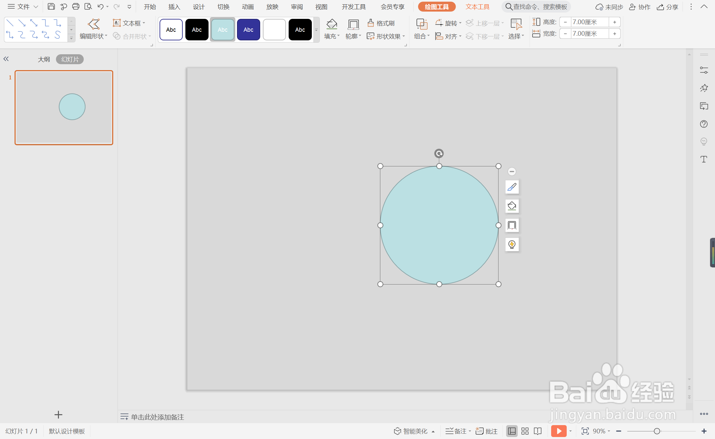Image resolution: width=715 pixels, height=439 pixels.
Task: Expand the Fill (填充) dropdown
Action: click(332, 36)
